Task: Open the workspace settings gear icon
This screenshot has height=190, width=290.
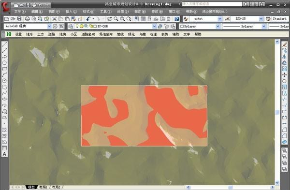Action: pos(55,26)
